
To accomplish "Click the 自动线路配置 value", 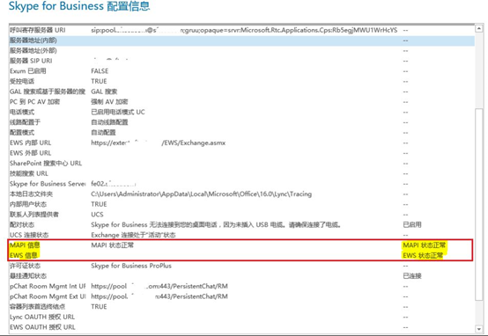I will coord(109,122).
